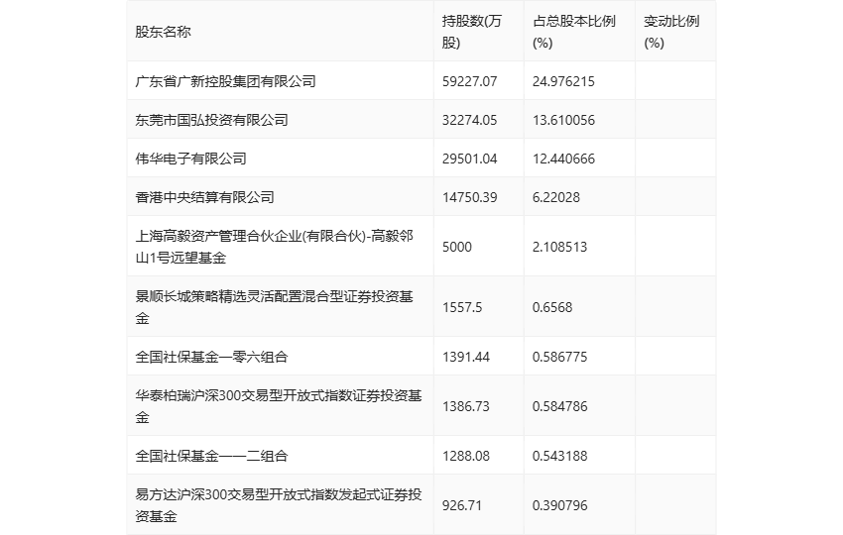Click share count 1288.08
The height and width of the screenshot is (535, 843).
[x=465, y=456]
